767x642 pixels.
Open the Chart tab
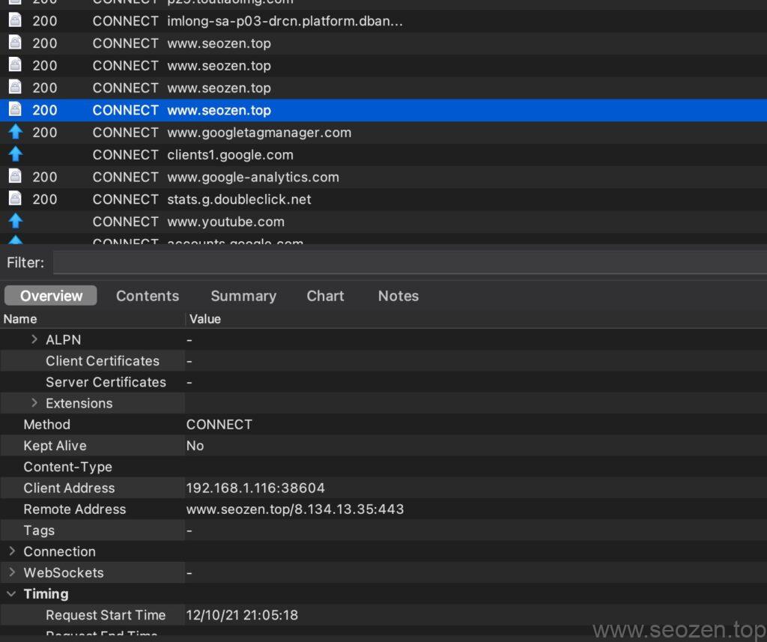325,296
